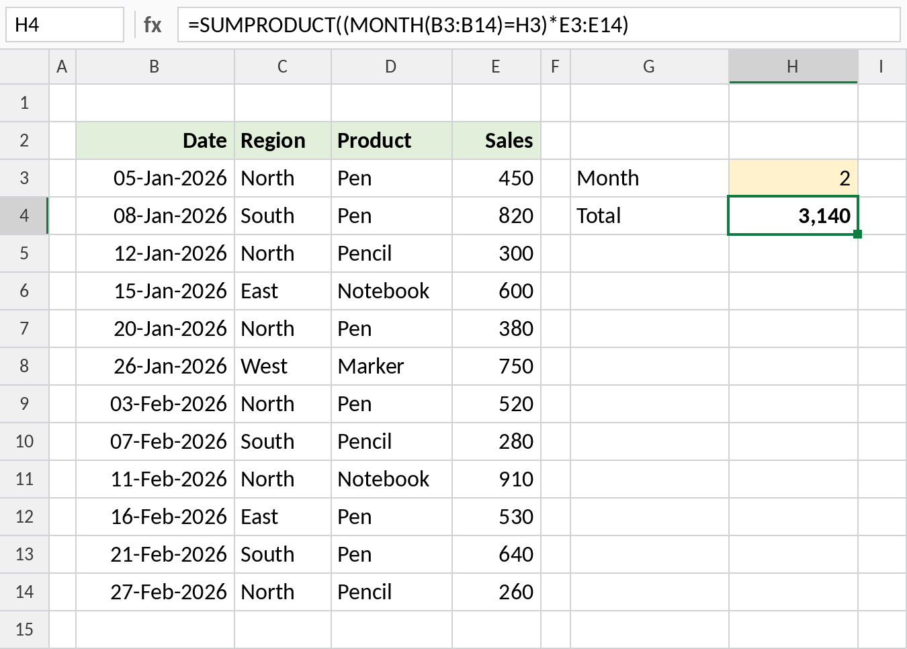Viewport: 907px width, 649px height.
Task: Click East region cell for 16-Feb-2026
Action: 283,517
